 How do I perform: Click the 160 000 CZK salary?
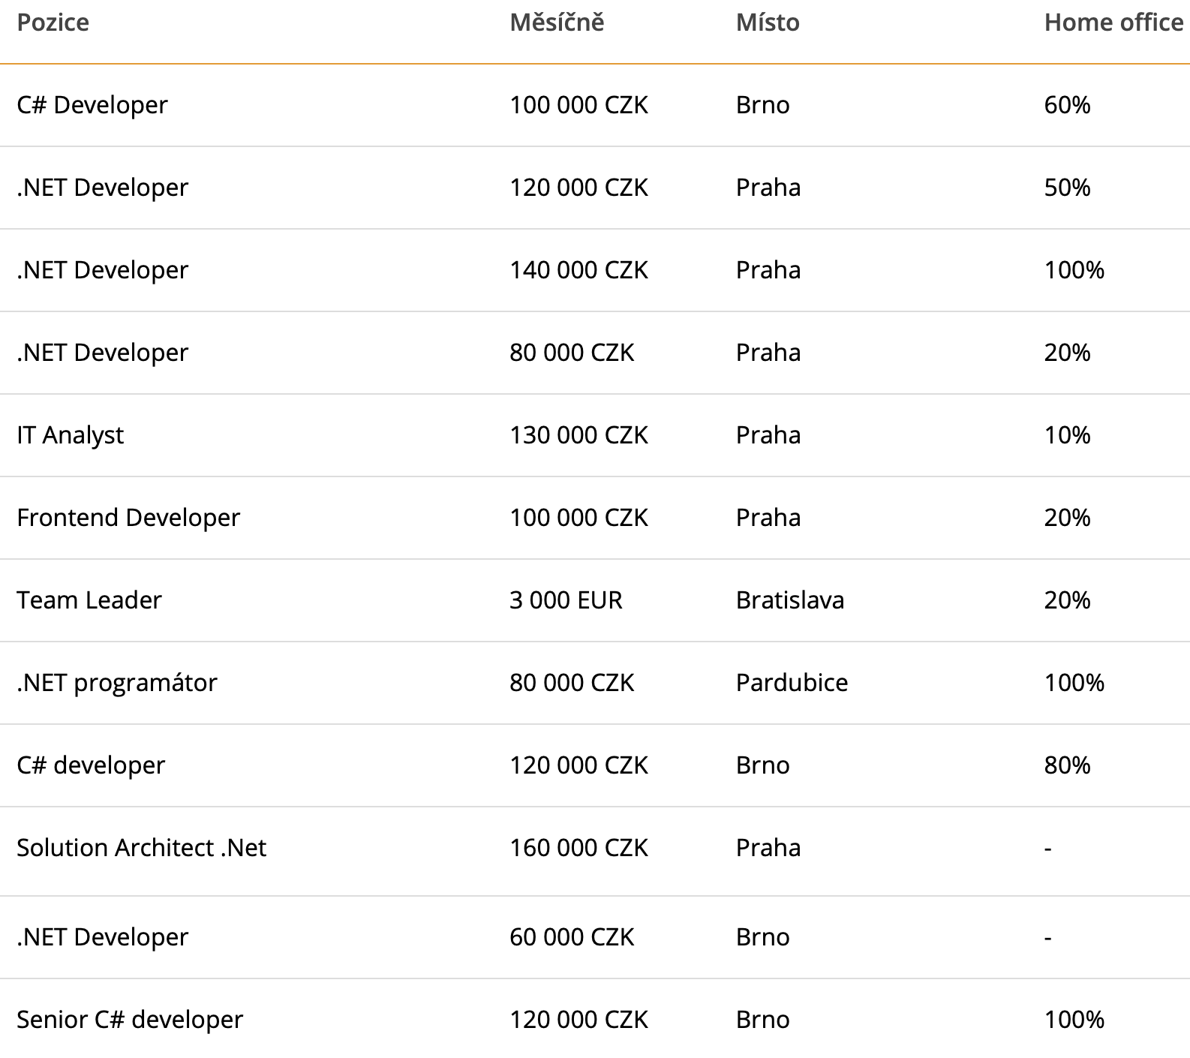tap(578, 848)
